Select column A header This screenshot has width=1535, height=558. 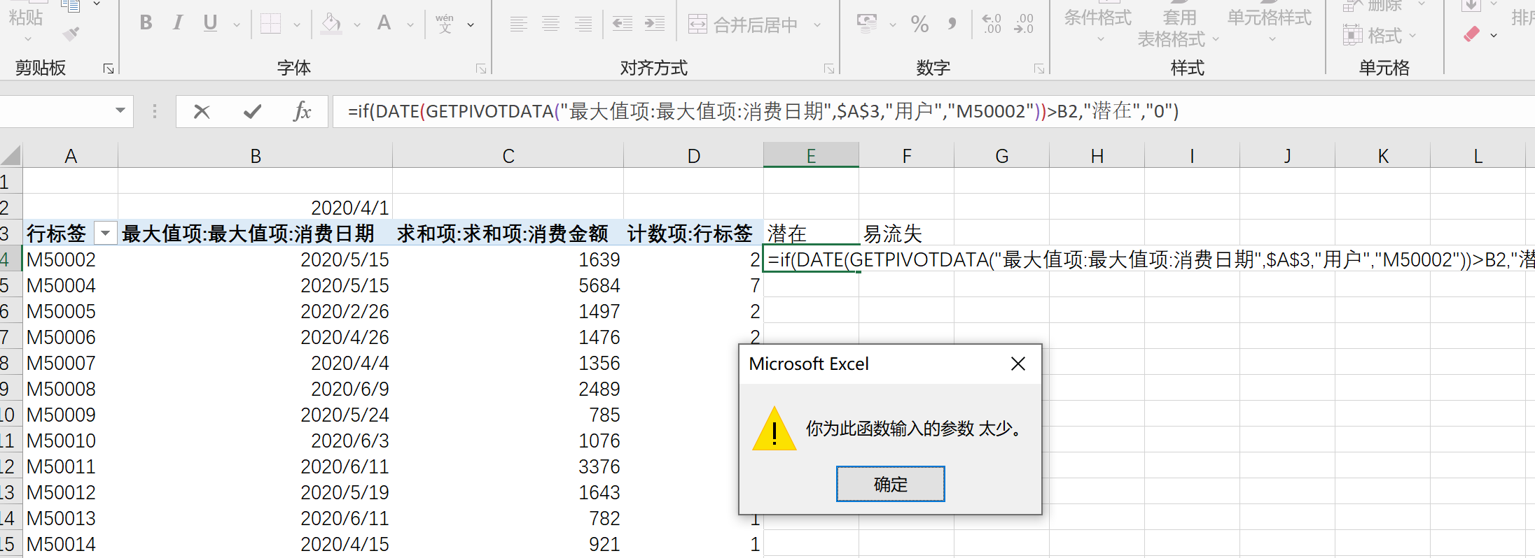click(x=71, y=155)
